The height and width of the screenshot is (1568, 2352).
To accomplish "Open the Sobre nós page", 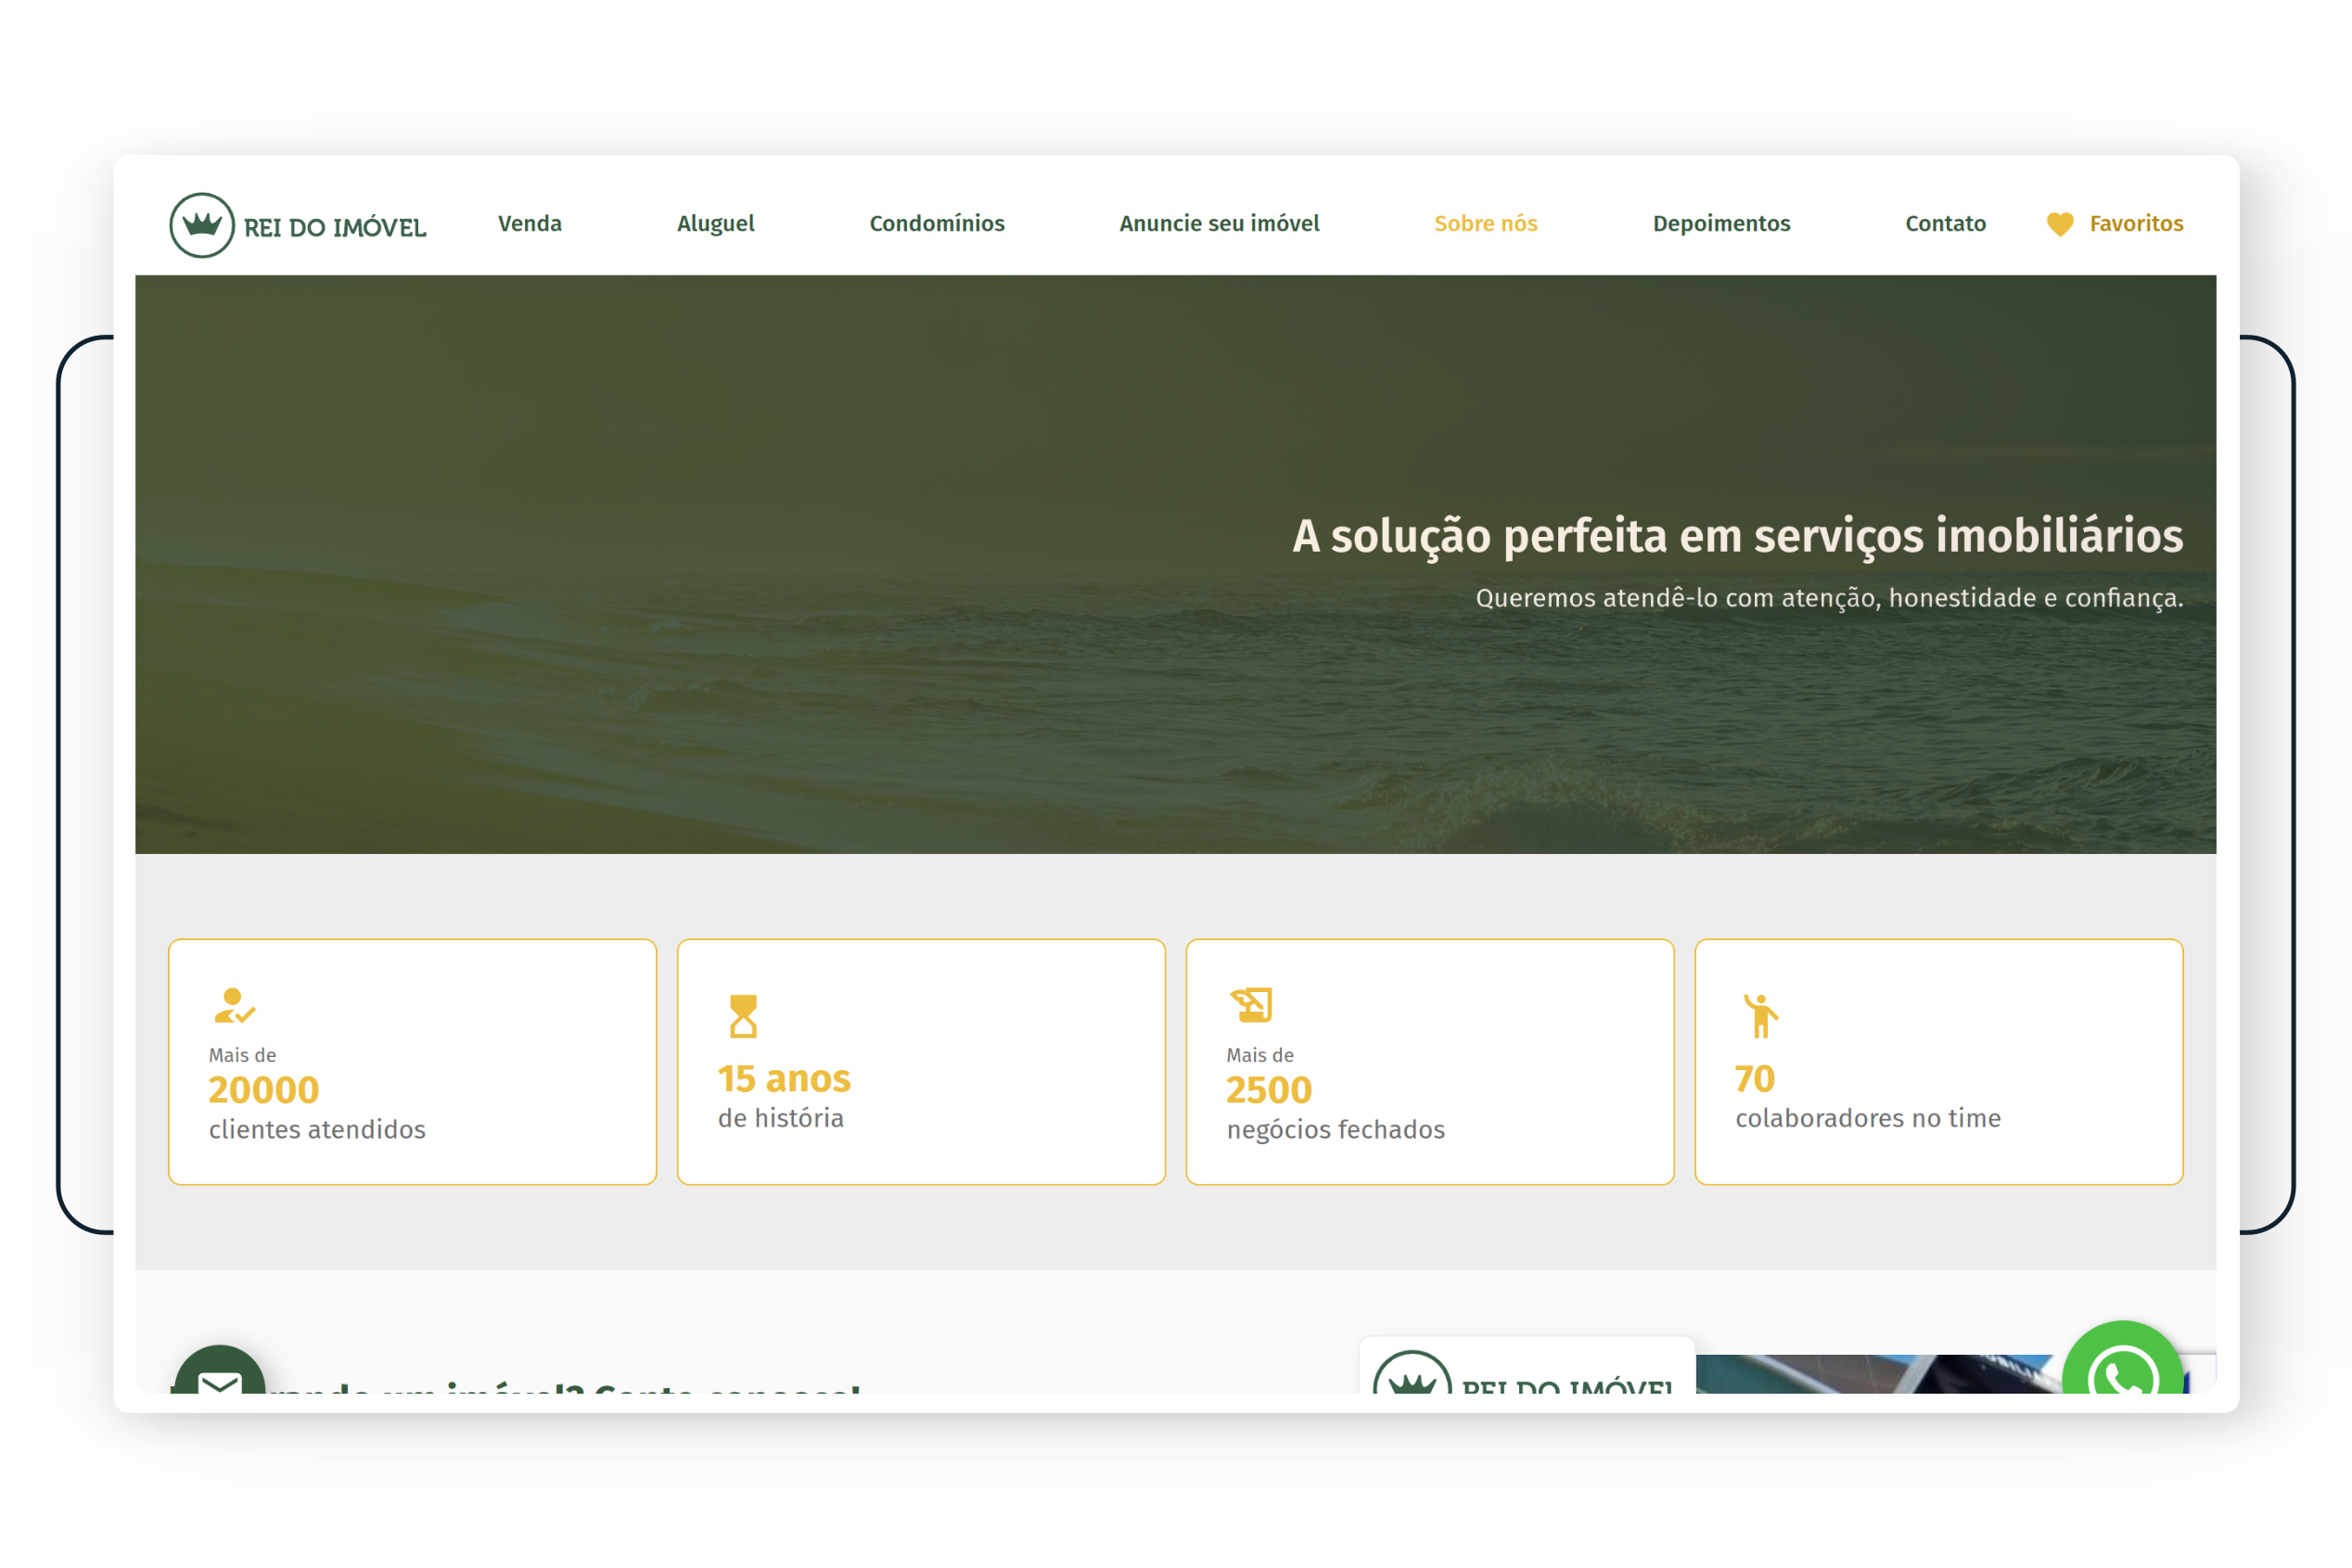I will click(1486, 224).
